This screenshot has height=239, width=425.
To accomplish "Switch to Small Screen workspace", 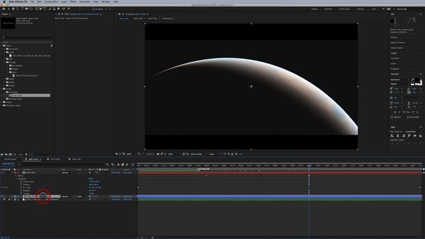I will (x=345, y=9).
